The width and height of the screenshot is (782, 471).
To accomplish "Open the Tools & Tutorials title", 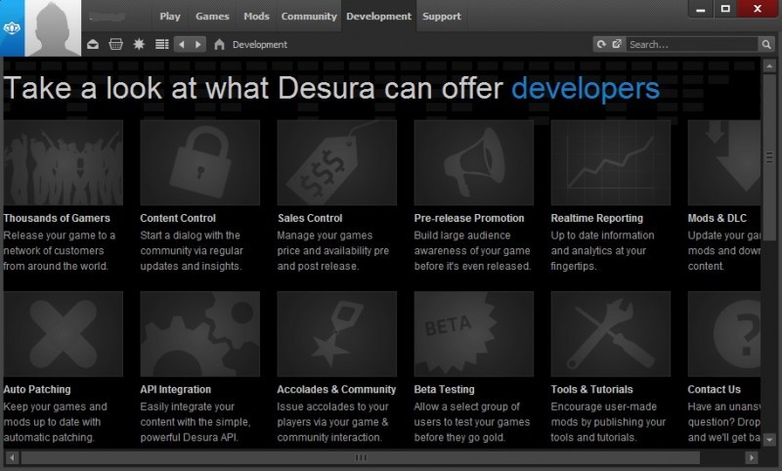I will 592,389.
